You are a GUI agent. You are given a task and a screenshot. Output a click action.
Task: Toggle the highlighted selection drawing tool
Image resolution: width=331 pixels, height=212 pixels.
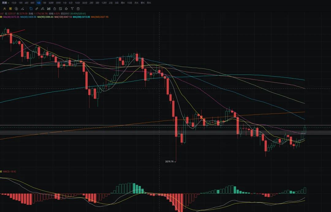[x=31, y=9]
